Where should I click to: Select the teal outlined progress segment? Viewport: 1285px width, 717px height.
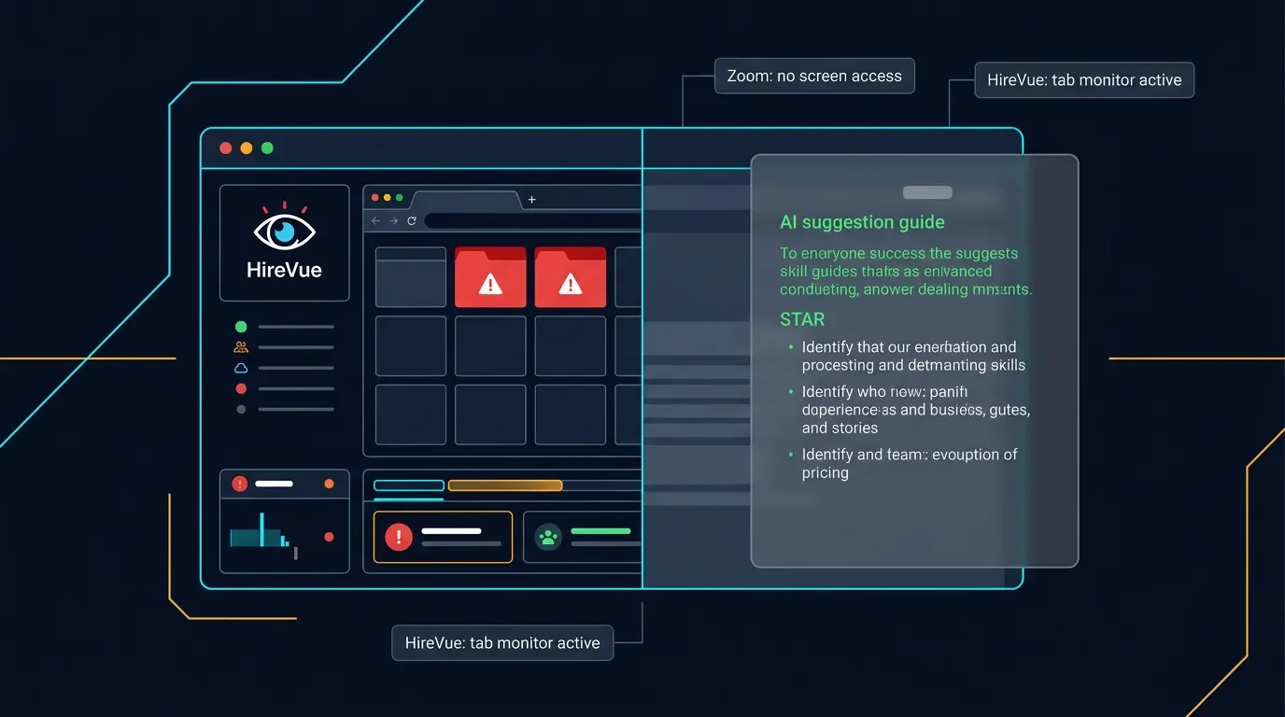pos(409,485)
